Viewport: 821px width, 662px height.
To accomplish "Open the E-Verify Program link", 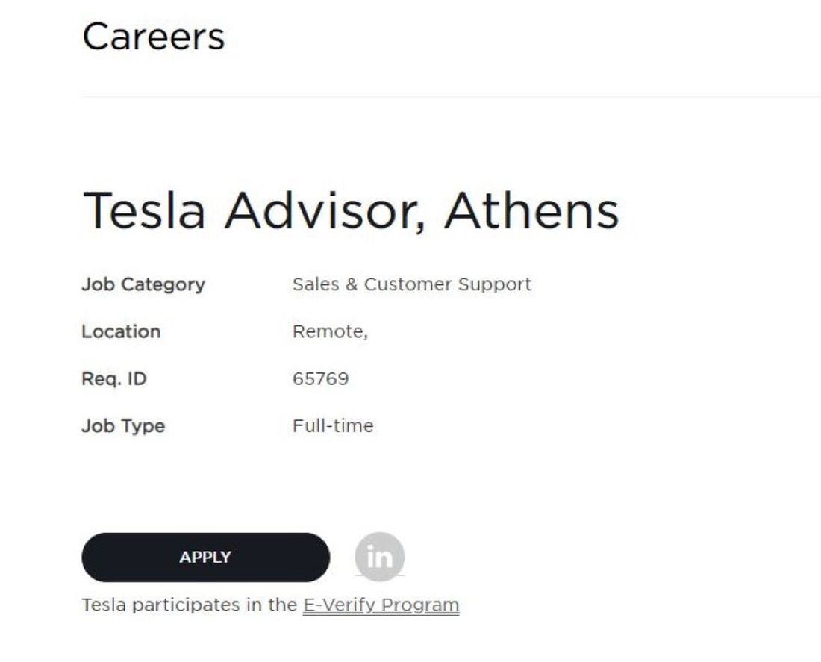I will pos(381,605).
